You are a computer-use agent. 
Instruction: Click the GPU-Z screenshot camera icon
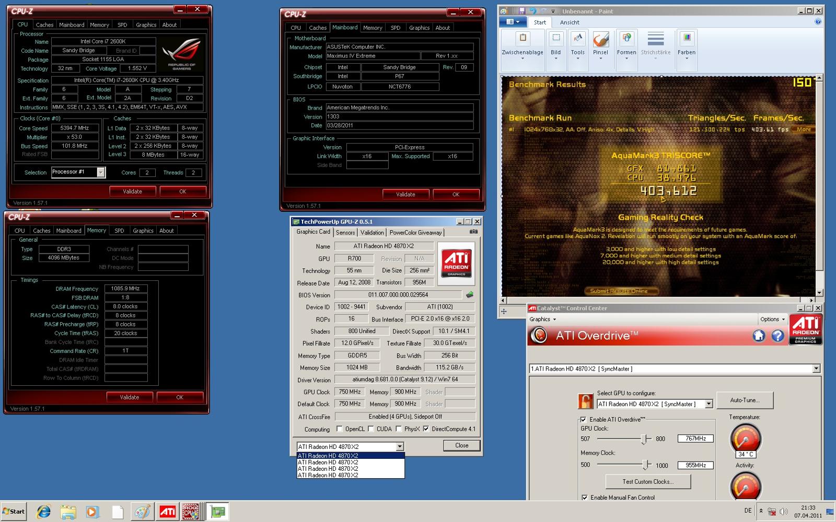[473, 232]
